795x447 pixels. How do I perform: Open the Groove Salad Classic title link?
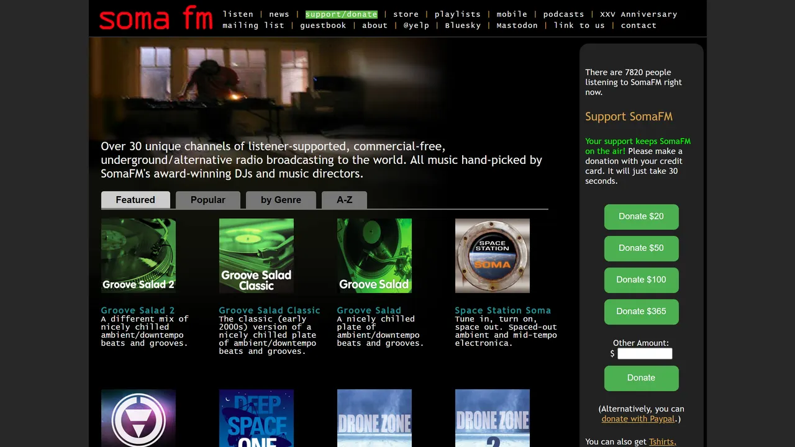(x=270, y=310)
